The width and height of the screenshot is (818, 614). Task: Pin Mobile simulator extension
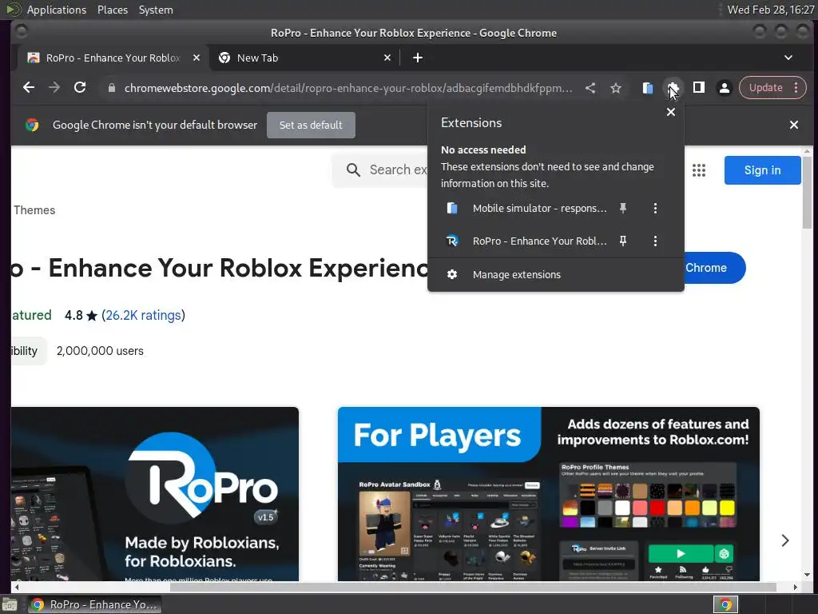pos(623,209)
